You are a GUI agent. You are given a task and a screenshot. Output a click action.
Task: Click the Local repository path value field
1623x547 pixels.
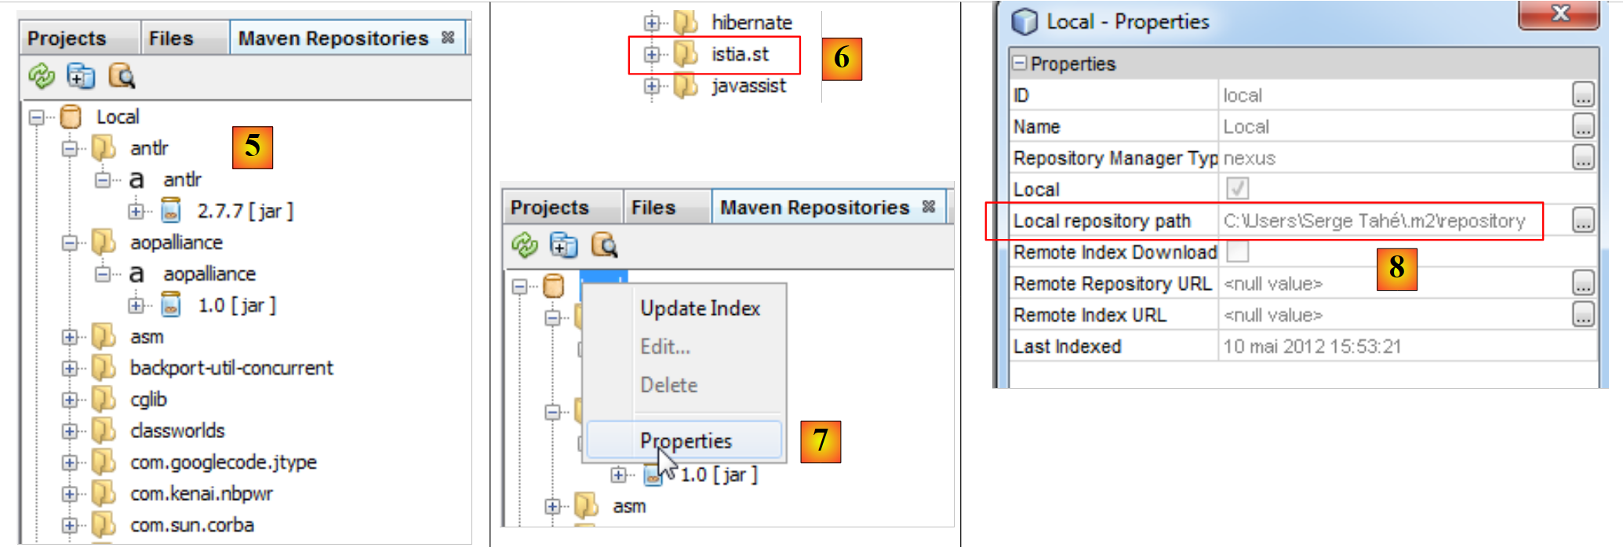pyautogui.click(x=1373, y=221)
